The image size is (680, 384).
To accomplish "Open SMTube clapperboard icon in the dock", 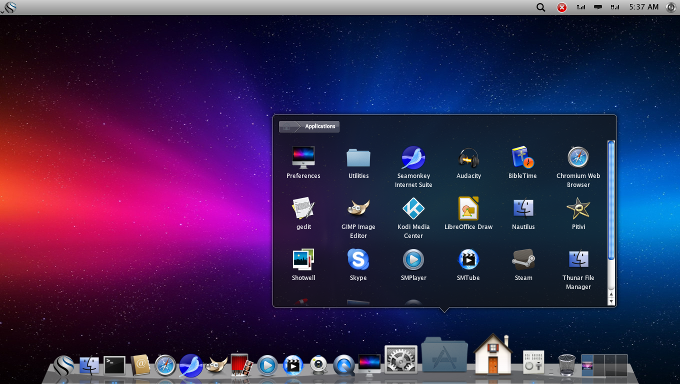I will [293, 365].
